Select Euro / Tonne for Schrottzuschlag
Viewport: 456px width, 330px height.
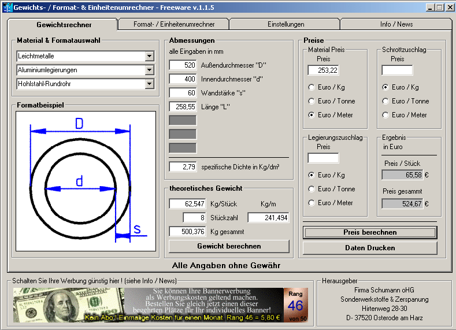[x=386, y=101]
